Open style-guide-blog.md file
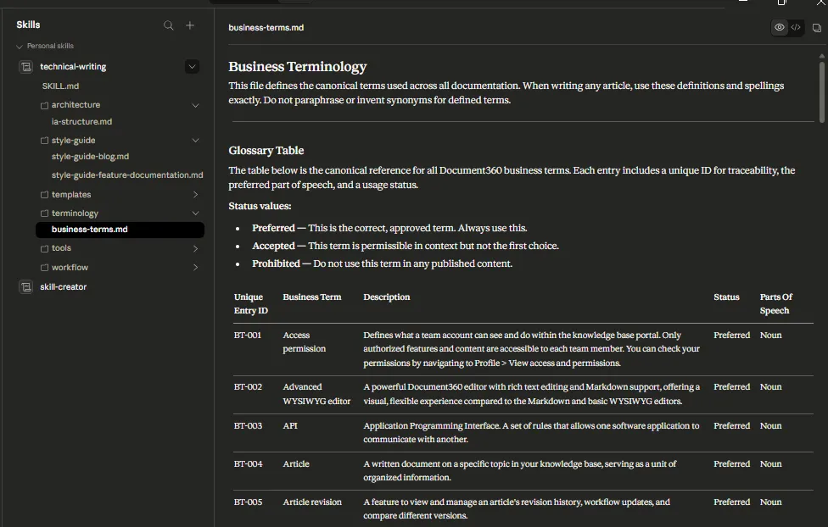This screenshot has height=527, width=828. tap(90, 157)
